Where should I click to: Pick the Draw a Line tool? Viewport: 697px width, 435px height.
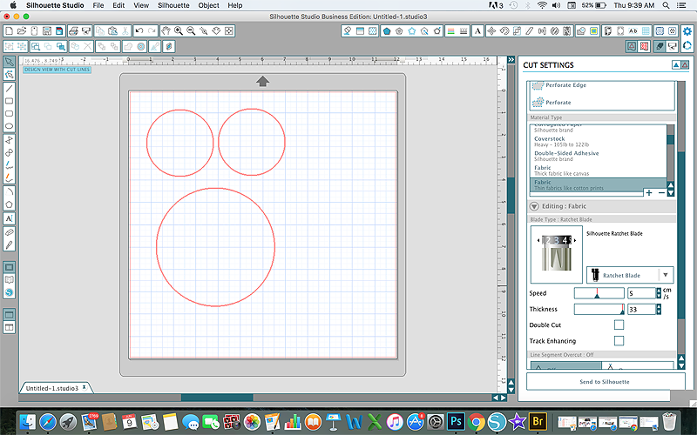(9, 88)
